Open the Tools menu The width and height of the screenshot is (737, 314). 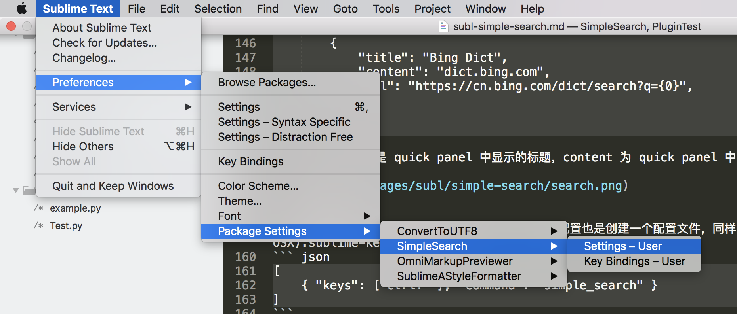pyautogui.click(x=386, y=9)
